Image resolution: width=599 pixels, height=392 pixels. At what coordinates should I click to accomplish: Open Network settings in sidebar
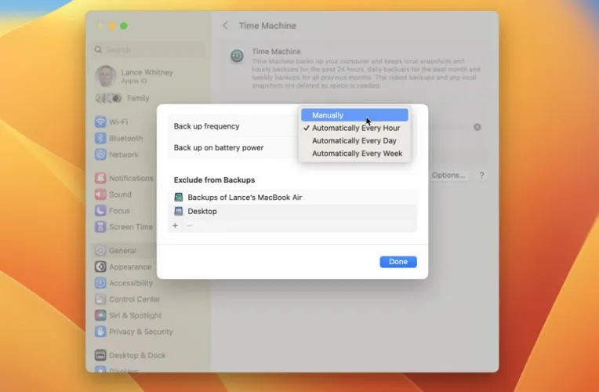tap(123, 154)
